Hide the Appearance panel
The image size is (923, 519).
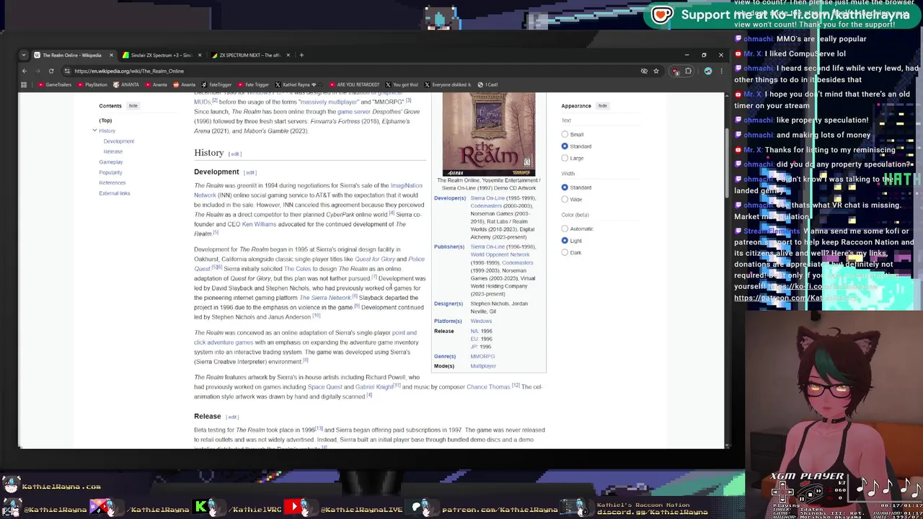602,106
